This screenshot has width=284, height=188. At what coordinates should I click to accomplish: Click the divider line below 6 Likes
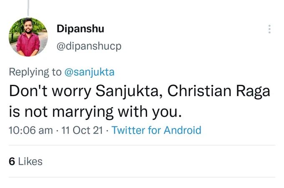point(142,177)
